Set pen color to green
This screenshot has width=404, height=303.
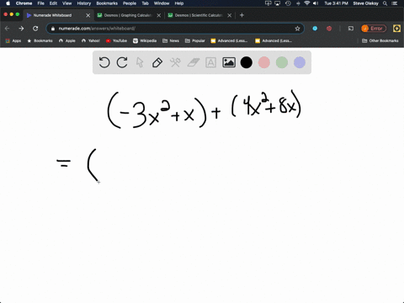tap(282, 62)
